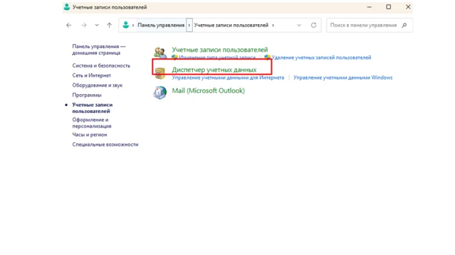Minimize the control panel window
The height and width of the screenshot is (255, 455).
click(x=369, y=7)
